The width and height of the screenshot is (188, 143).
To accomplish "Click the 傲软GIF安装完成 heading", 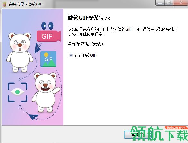I will 89,18.
